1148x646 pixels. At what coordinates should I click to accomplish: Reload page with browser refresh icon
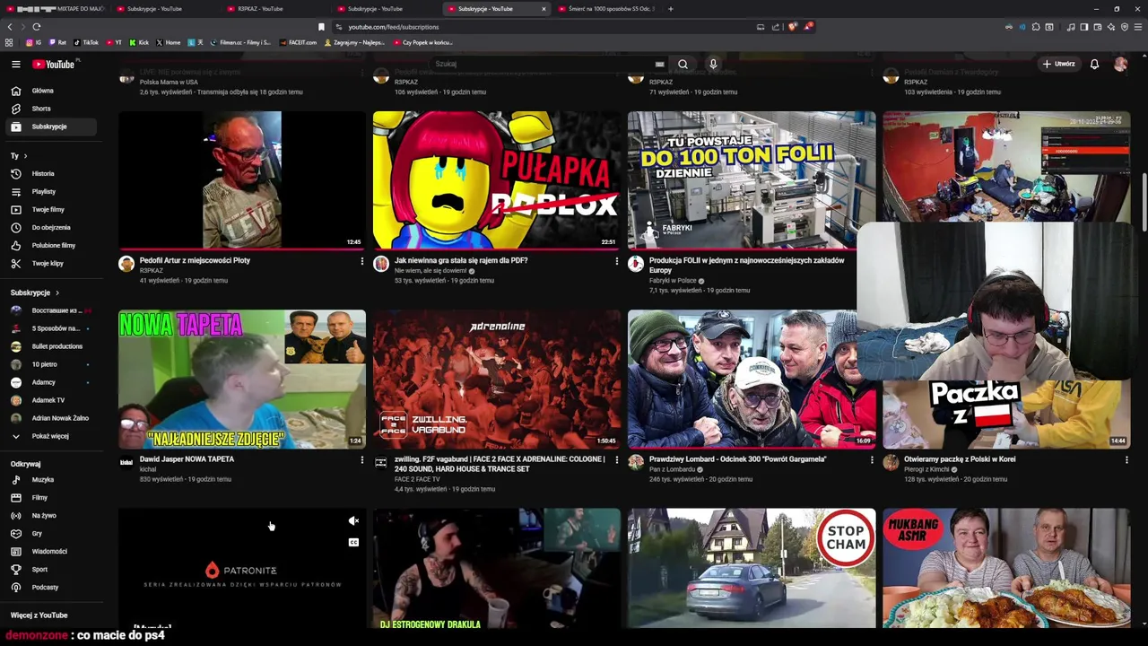pos(36,27)
